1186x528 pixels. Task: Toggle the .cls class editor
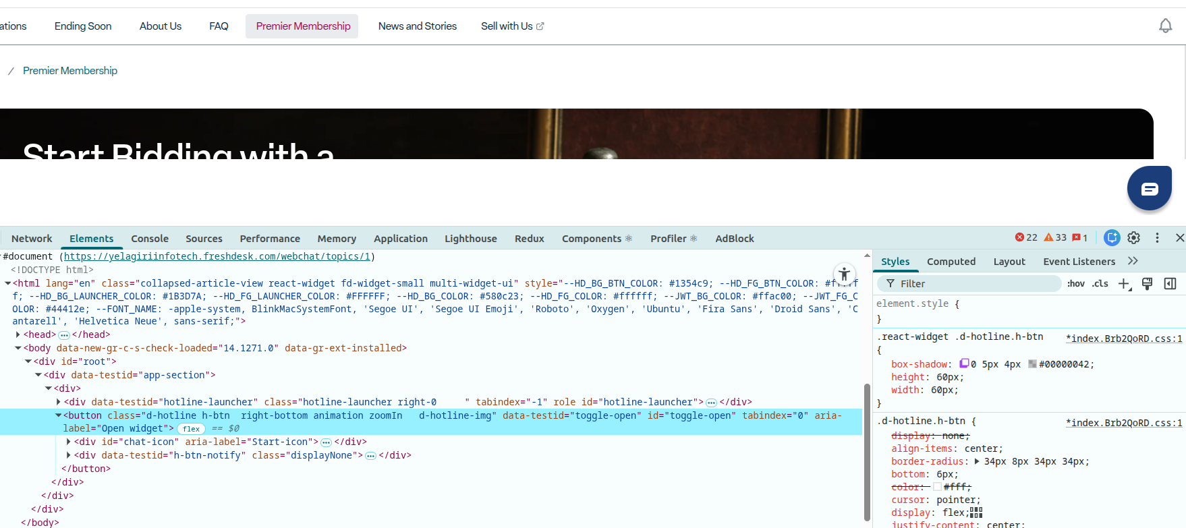click(1100, 284)
